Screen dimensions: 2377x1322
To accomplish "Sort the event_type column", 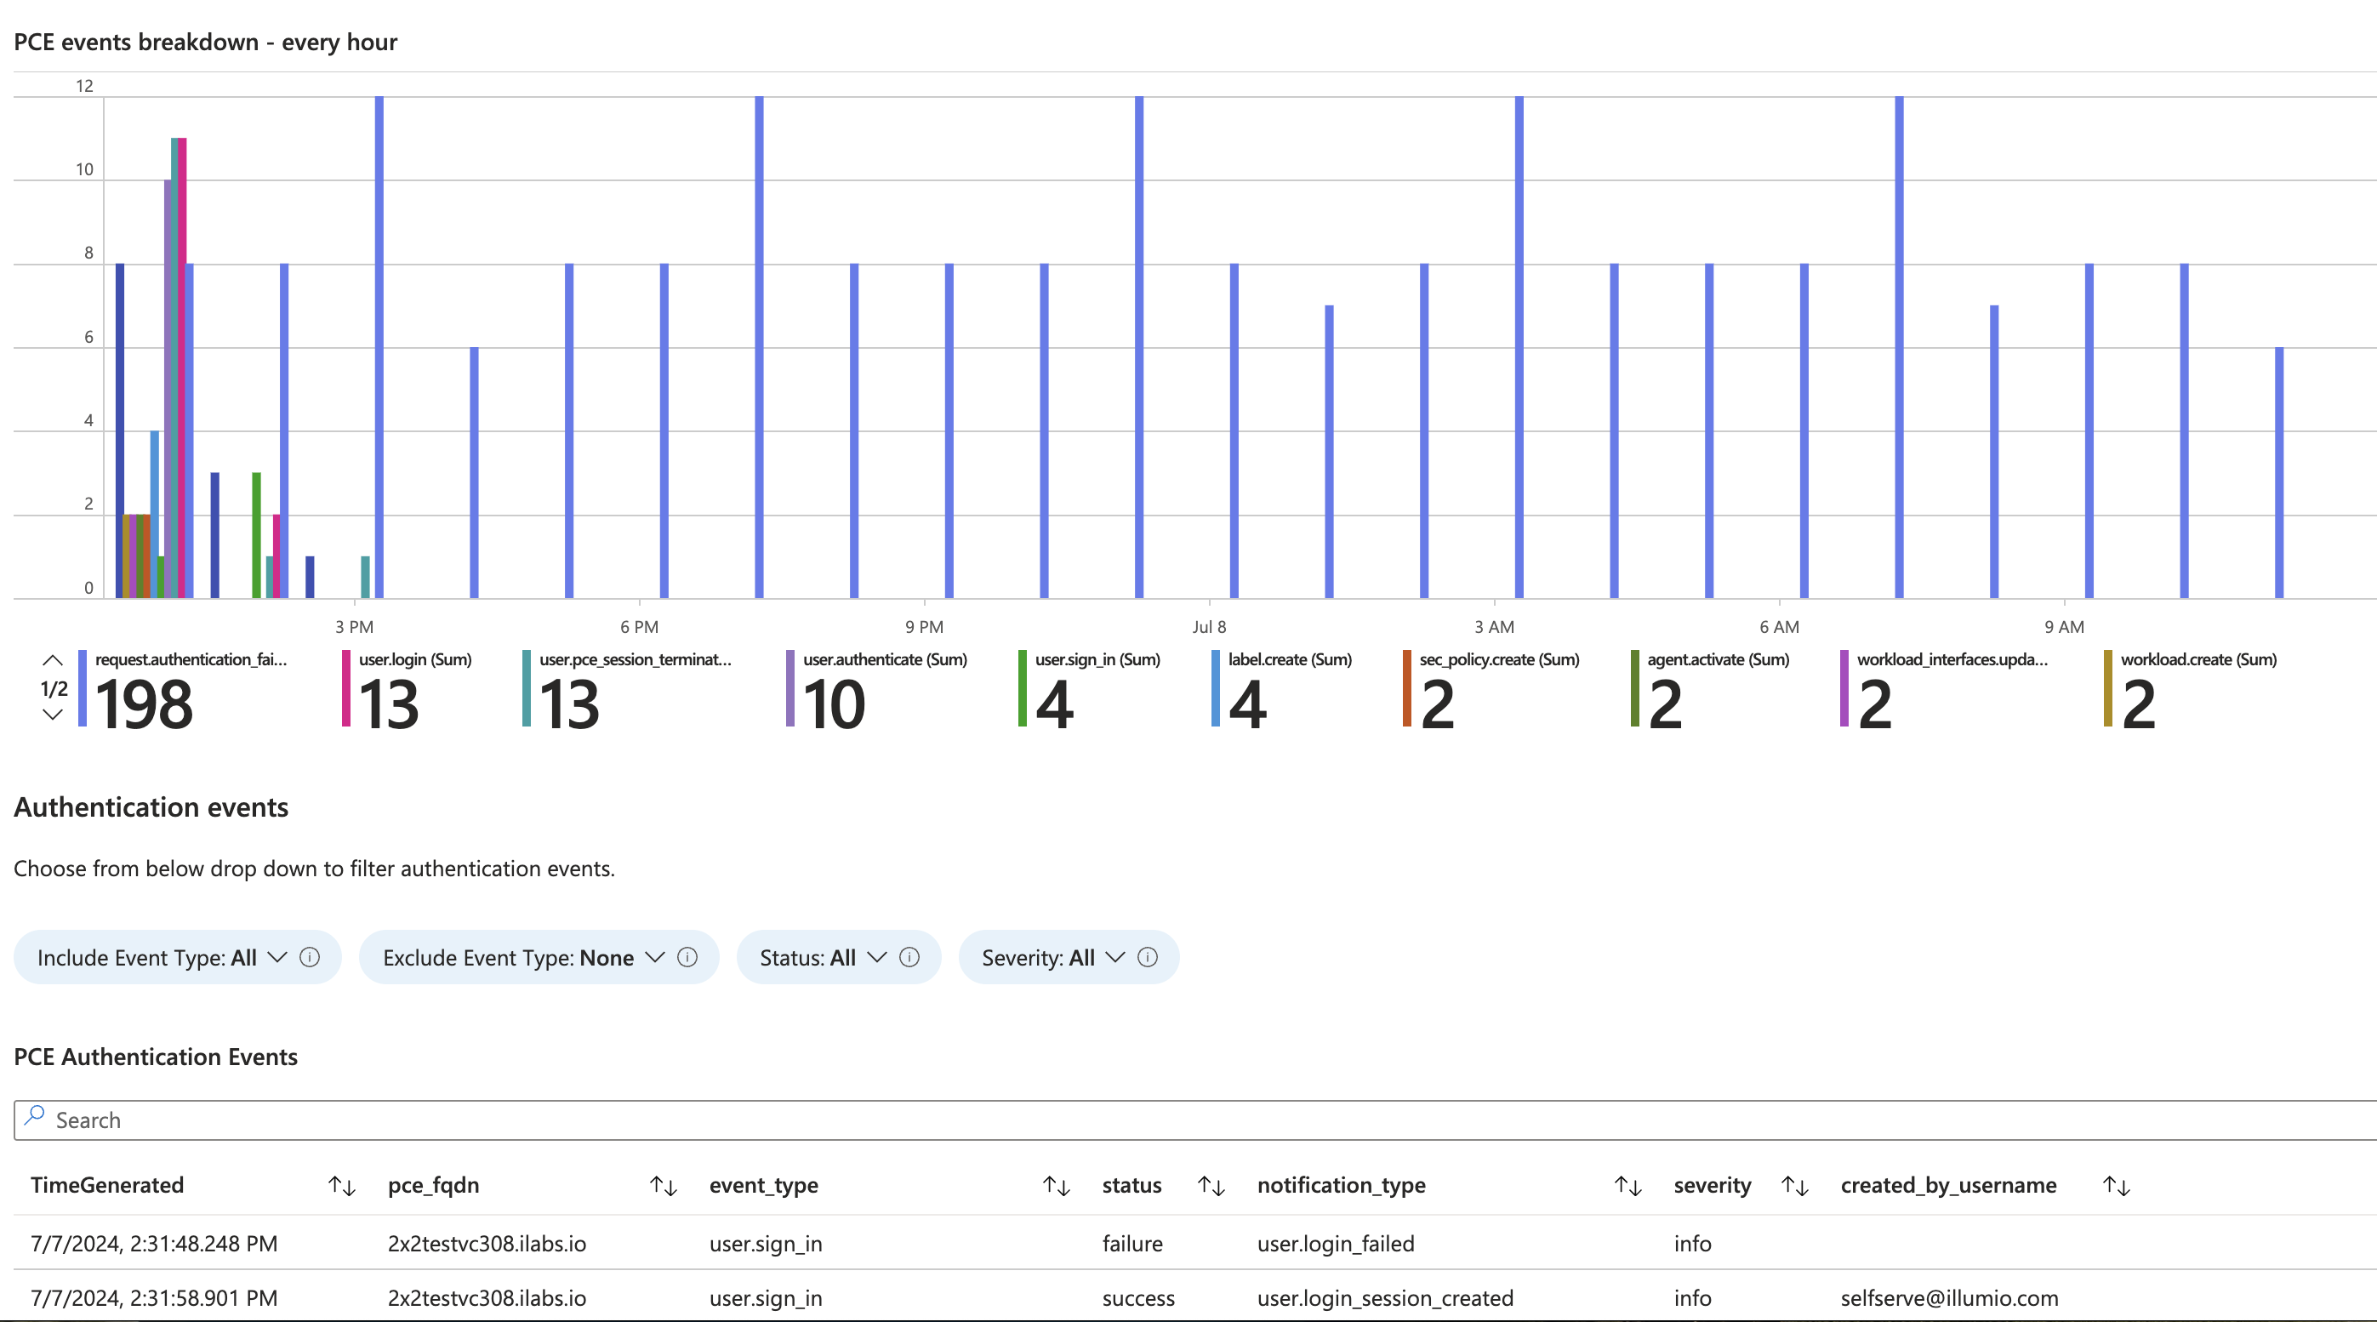I will 1055,1186.
